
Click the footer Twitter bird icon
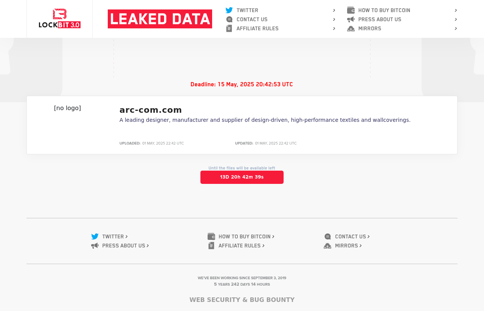click(95, 236)
